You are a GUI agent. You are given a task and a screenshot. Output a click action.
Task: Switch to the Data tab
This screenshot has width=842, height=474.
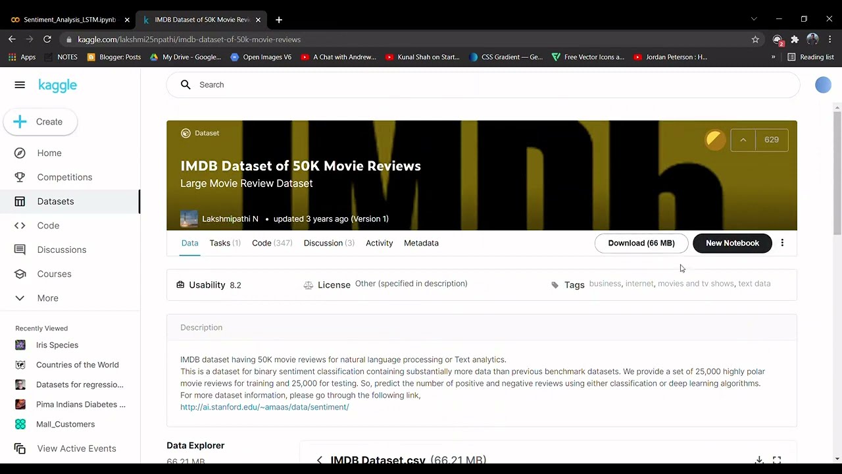[x=189, y=243]
